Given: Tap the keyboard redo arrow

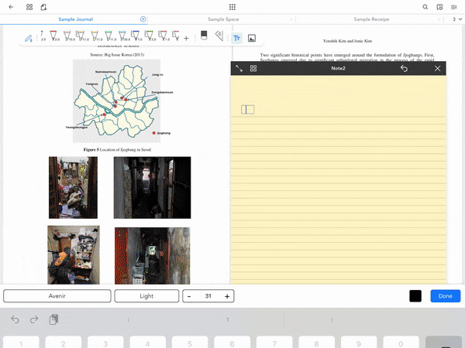Looking at the screenshot, I should pyautogui.click(x=34, y=319).
